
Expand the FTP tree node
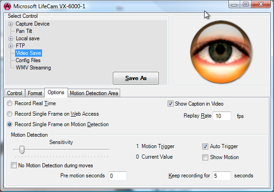pos(11,46)
